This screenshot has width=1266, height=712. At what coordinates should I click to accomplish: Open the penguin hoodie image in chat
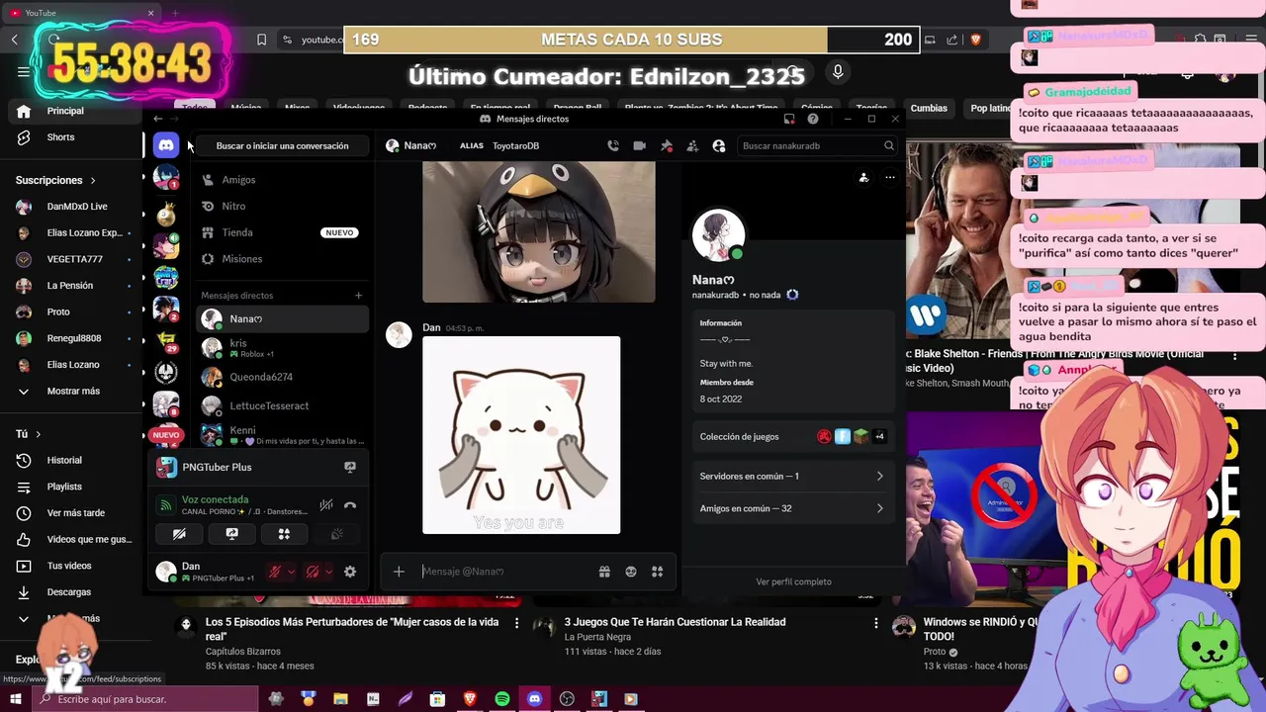539,232
